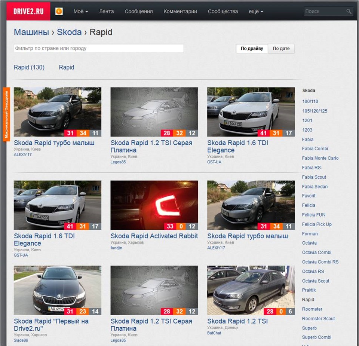Open user profile Slade86
Screen dimensions: 359x346
(21, 340)
